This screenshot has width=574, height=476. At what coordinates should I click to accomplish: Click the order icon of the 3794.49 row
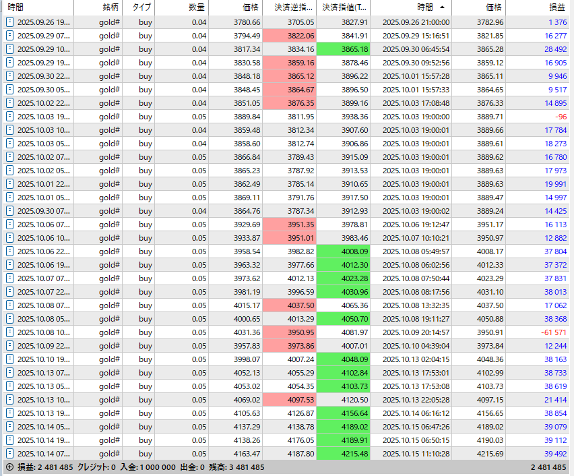pyautogui.click(x=10, y=36)
